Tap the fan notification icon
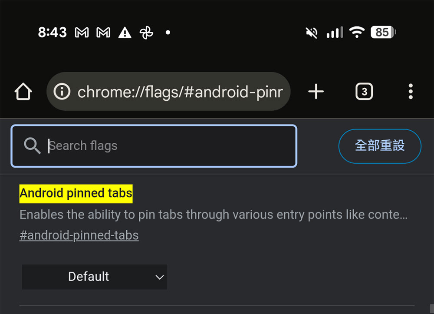Image resolution: width=434 pixels, height=314 pixels. [x=146, y=32]
